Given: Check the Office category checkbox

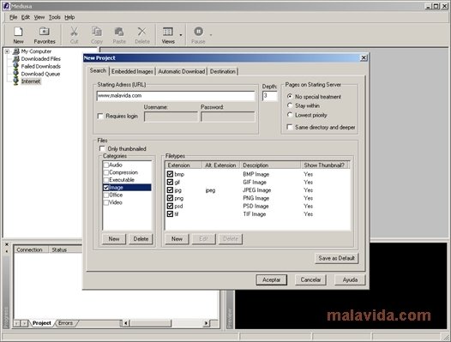Looking at the screenshot, I should (x=105, y=195).
